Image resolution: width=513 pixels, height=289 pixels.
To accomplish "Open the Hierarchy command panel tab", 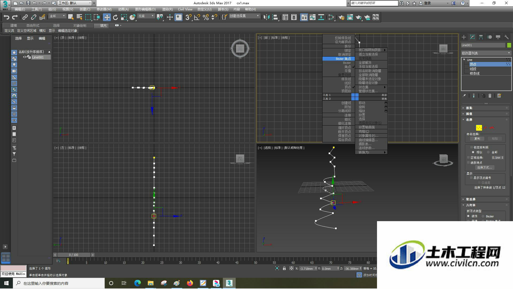I will click(481, 37).
